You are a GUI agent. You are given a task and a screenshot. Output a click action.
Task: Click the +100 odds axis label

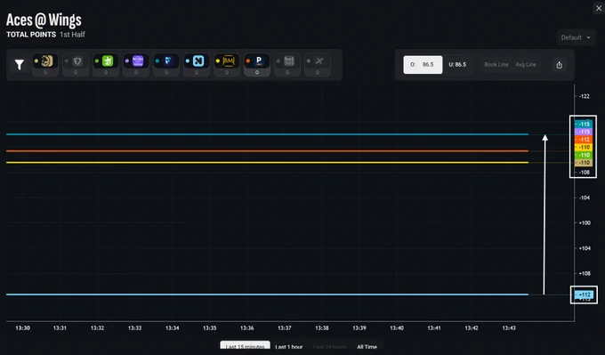tap(585, 222)
